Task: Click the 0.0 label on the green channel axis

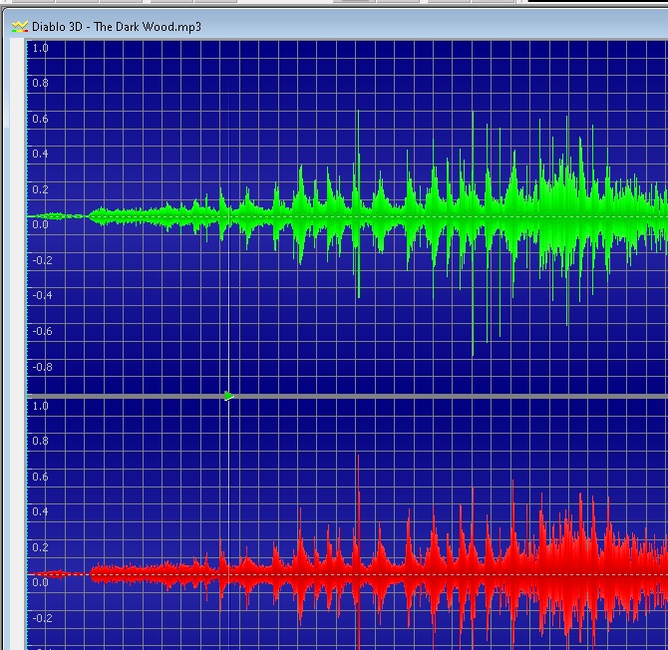Action: click(40, 224)
